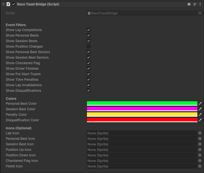Collapse the Race Toast Bridge component foldout
The height and width of the screenshot is (173, 204).
tap(3, 4)
